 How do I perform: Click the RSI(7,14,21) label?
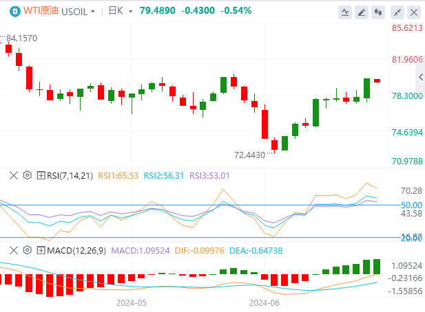click(x=70, y=176)
